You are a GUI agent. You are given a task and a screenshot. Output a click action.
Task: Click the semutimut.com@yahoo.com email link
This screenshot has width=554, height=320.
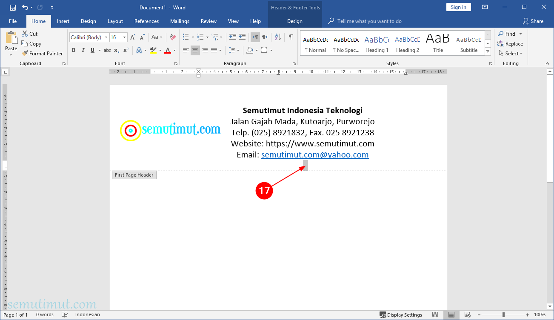315,154
